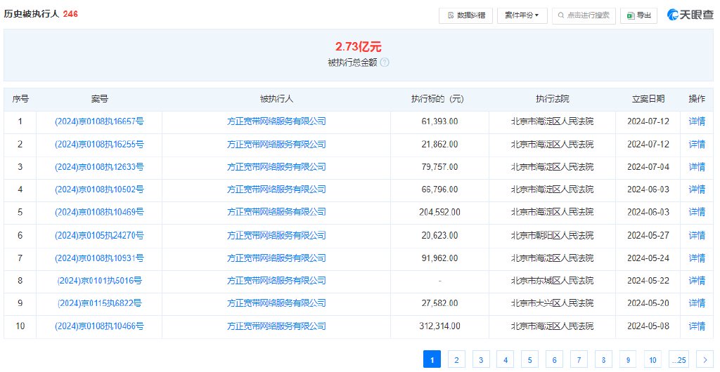Viewport: 720px width, 372px height.
Task: Click the amount 204,592.00
Action: click(x=439, y=212)
